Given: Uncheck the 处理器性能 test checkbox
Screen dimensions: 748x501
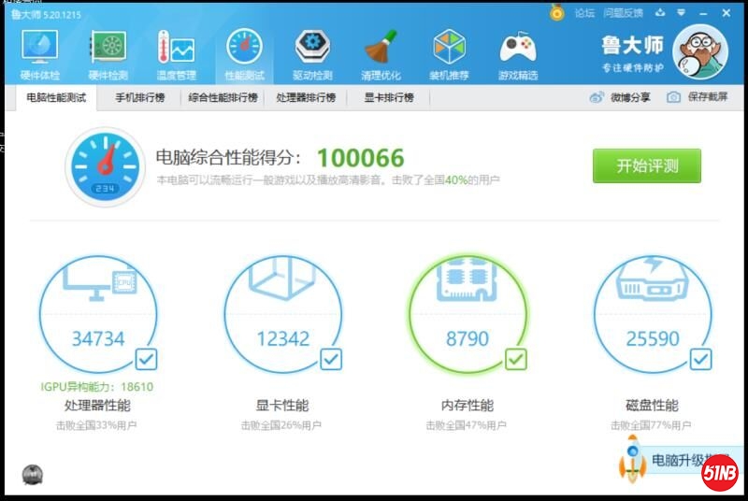Looking at the screenshot, I should [x=146, y=359].
